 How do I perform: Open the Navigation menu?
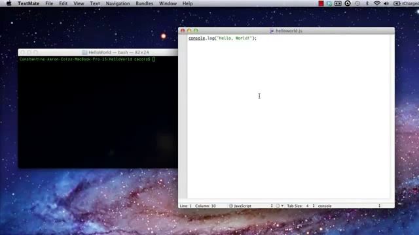pos(118,3)
